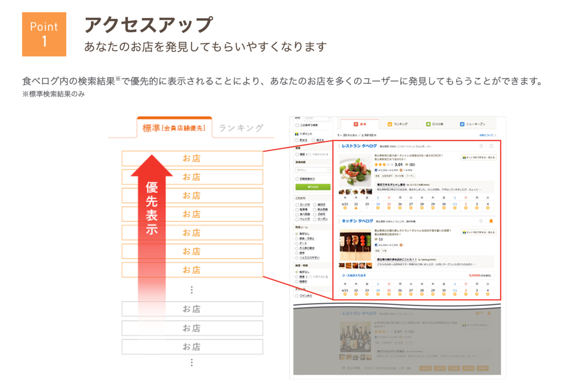
Task: Check the 個室 checkbox
Action: [297, 155]
